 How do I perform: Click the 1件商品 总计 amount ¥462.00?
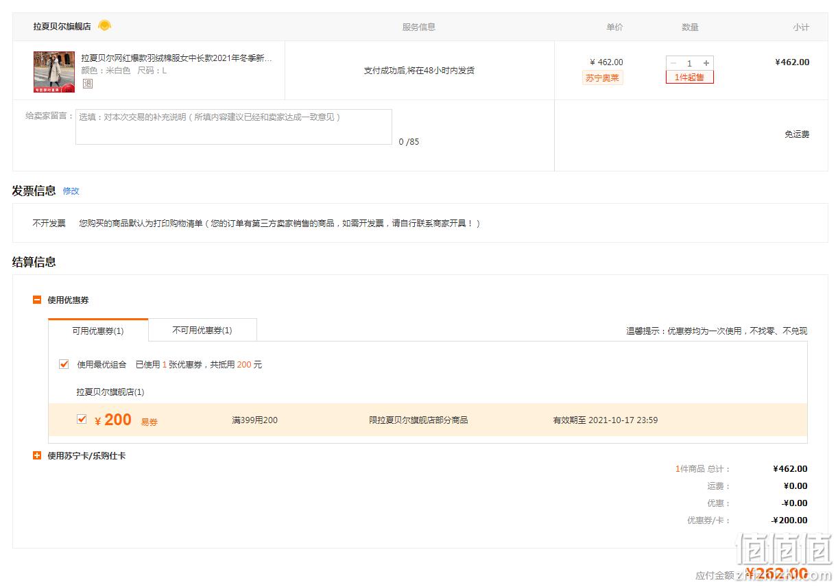(790, 469)
